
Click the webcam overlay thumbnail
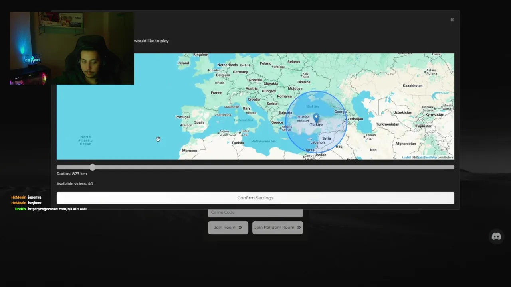(x=72, y=48)
